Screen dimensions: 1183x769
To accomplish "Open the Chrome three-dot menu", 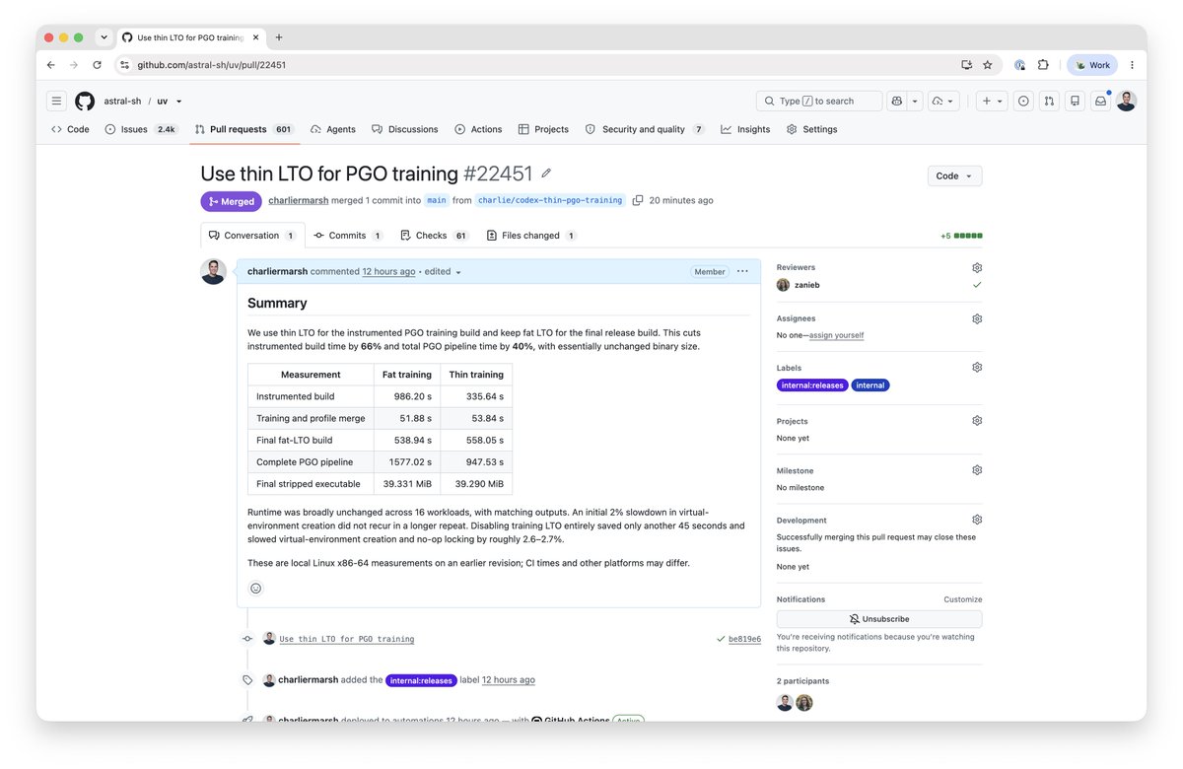I will tap(1132, 65).
